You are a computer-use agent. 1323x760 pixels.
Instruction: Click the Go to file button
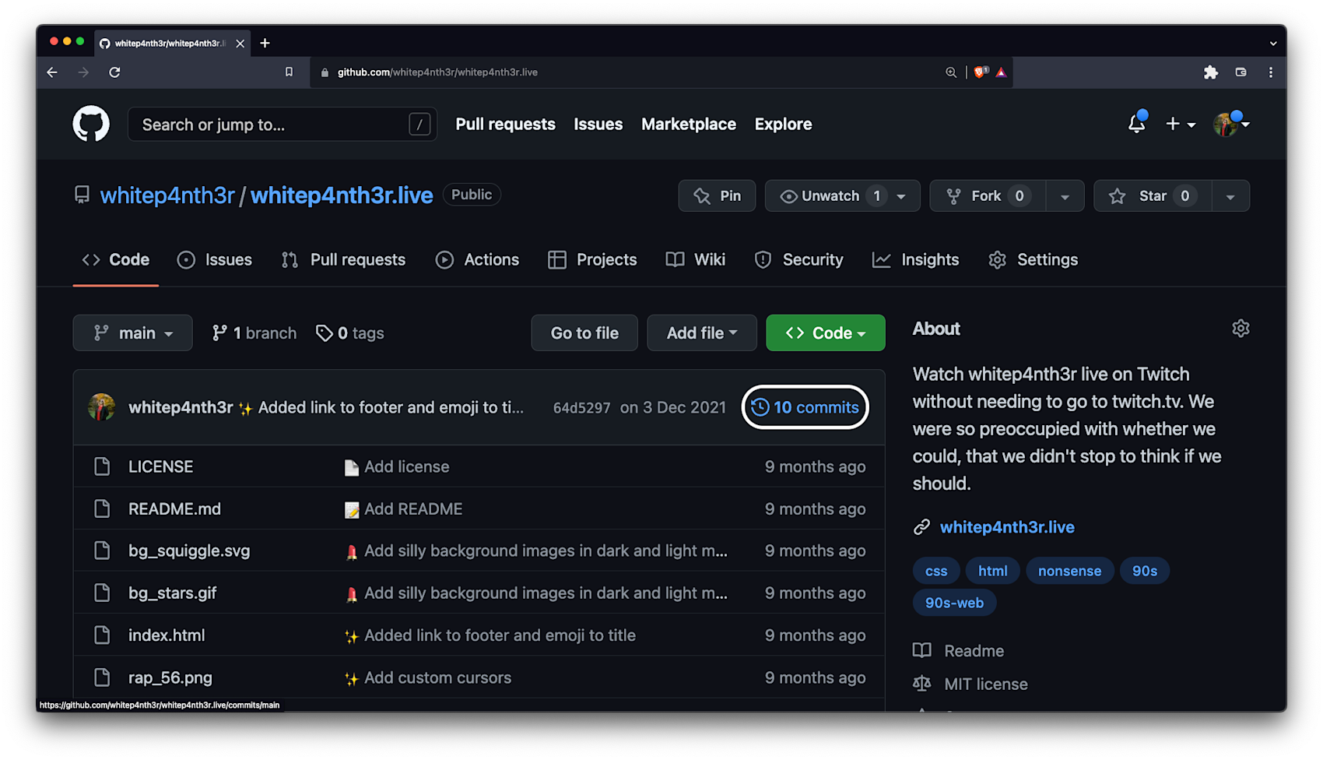tap(584, 332)
